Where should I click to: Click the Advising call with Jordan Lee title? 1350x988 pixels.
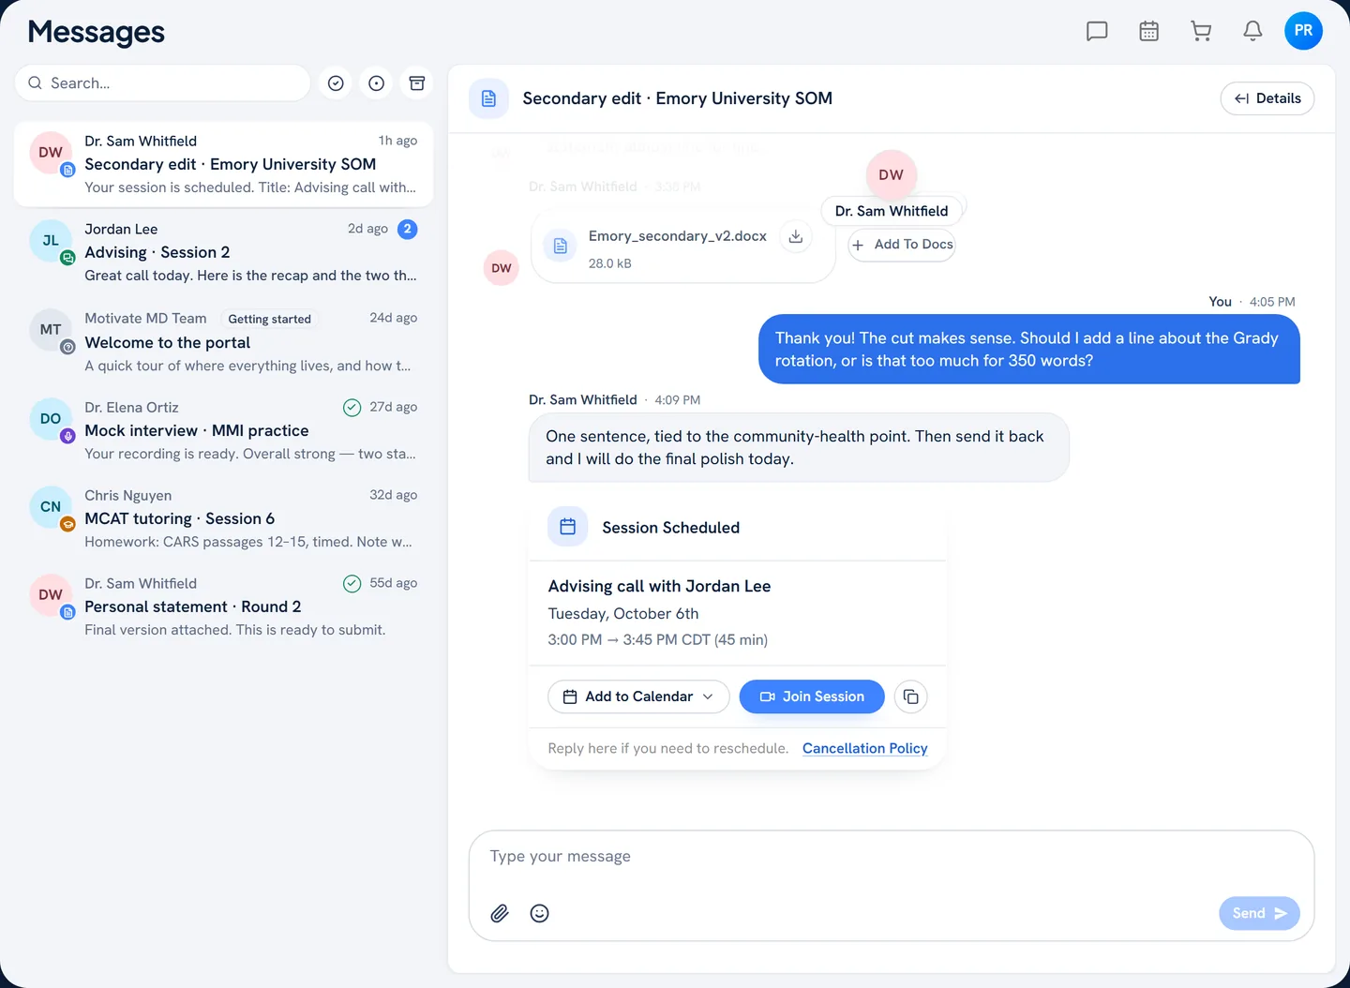point(659,586)
